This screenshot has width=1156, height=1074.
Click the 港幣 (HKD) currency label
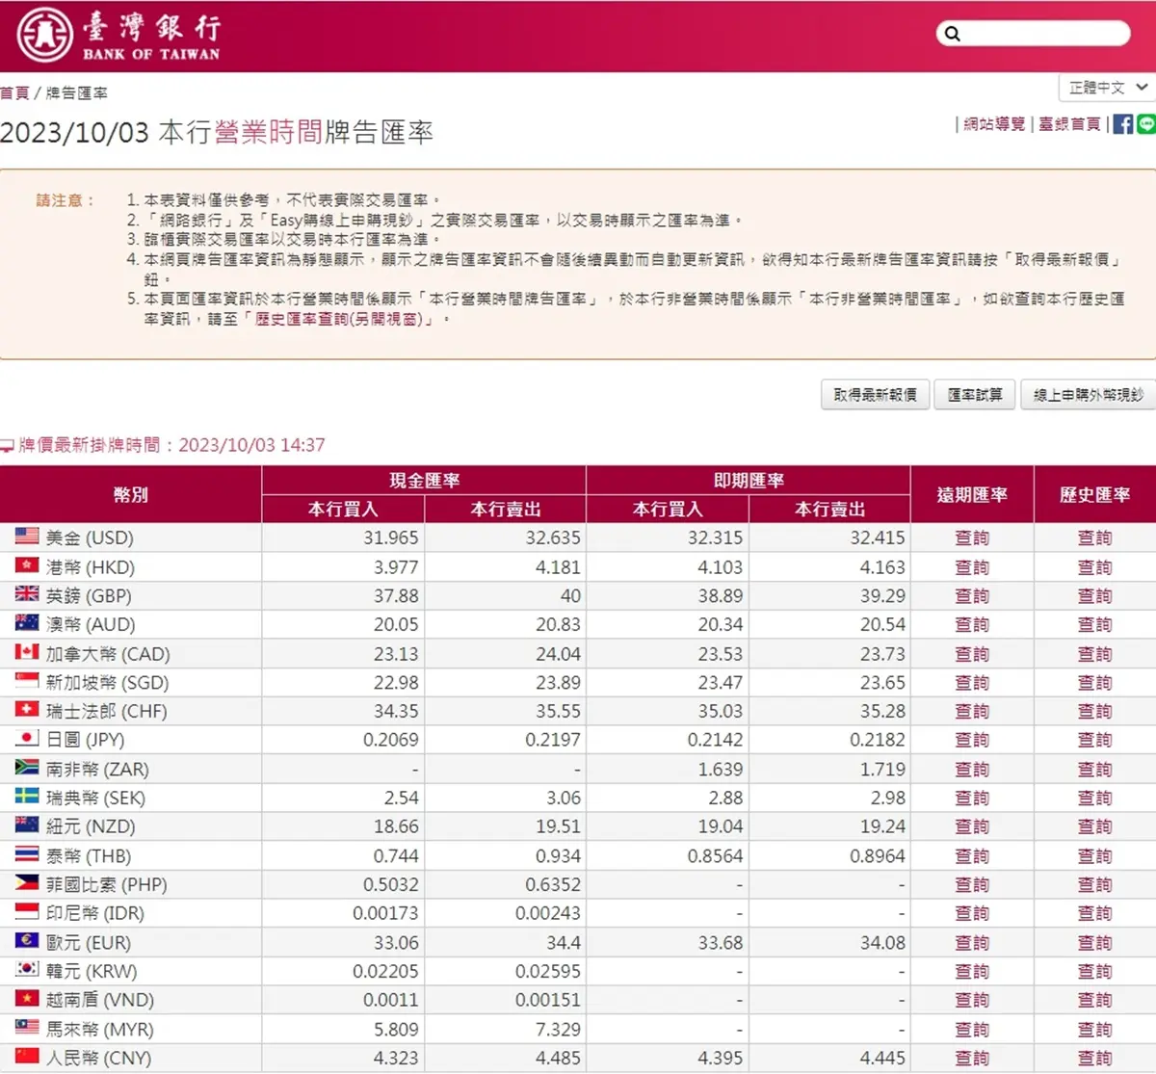91,567
